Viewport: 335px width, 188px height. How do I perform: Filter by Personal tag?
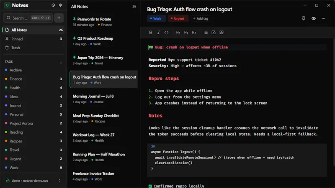coord(33,114)
